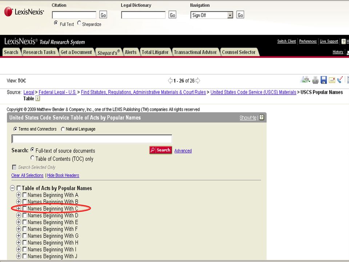Expand Names Beginning With C
Image resolution: width=349 pixels, height=262 pixels.
point(19,209)
